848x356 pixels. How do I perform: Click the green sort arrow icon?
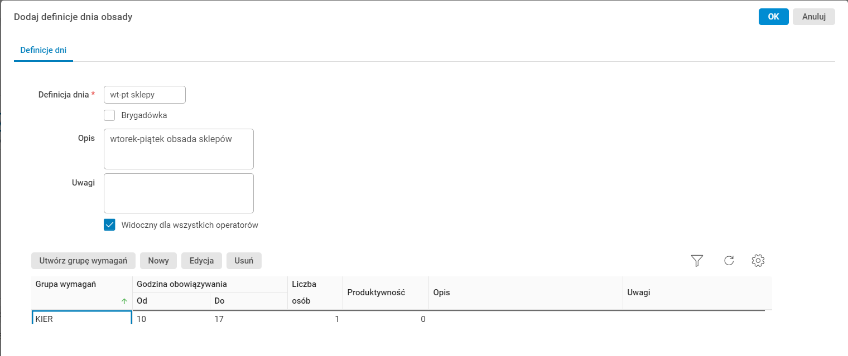(x=124, y=301)
